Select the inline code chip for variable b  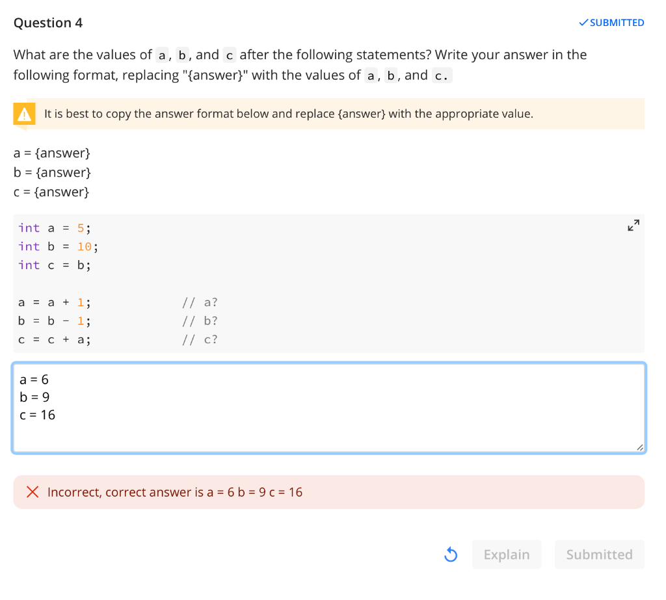click(x=182, y=55)
